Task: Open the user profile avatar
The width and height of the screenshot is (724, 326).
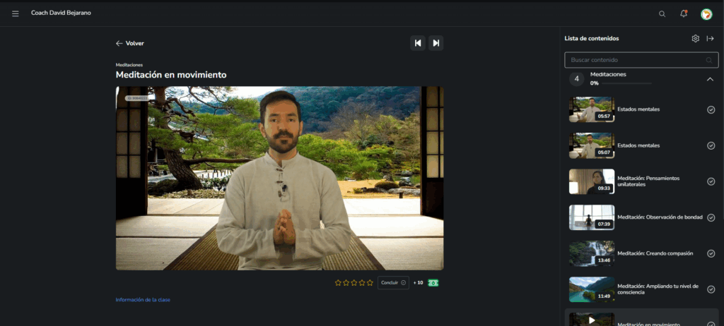Action: click(706, 14)
